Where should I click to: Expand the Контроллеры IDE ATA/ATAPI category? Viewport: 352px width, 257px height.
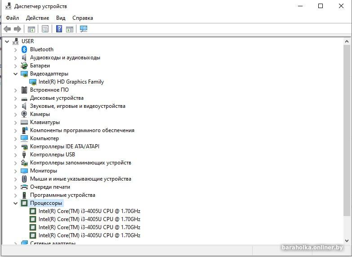[x=15, y=146]
